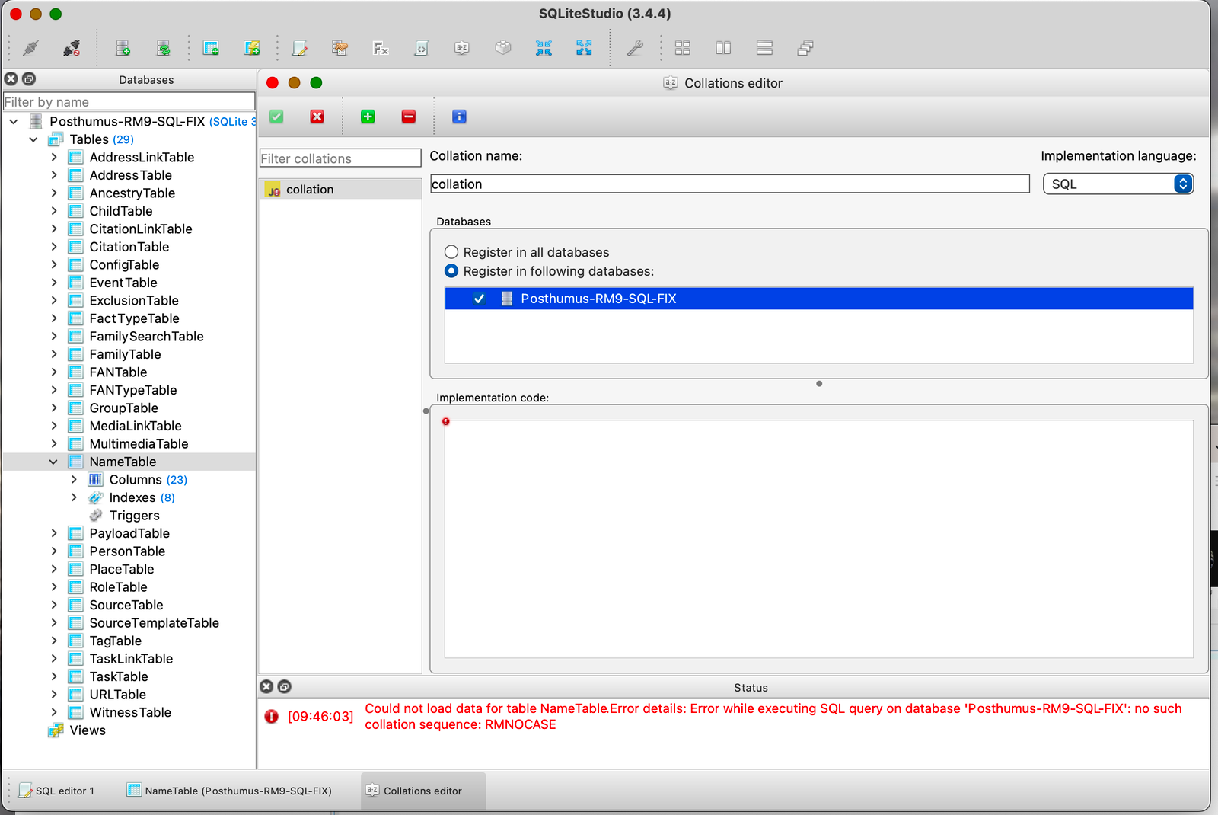Viewport: 1218px width, 815px height.
Task: Click the Import icon with inward arrows
Action: (544, 48)
